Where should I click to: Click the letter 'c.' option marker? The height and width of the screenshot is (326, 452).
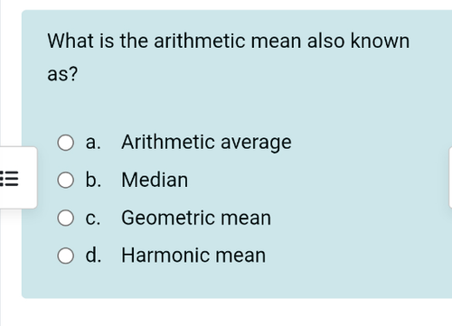[92, 219]
